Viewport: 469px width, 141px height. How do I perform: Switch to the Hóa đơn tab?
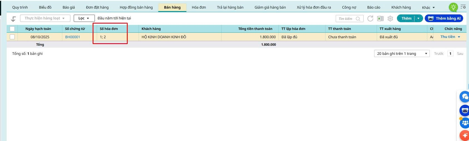point(199,7)
